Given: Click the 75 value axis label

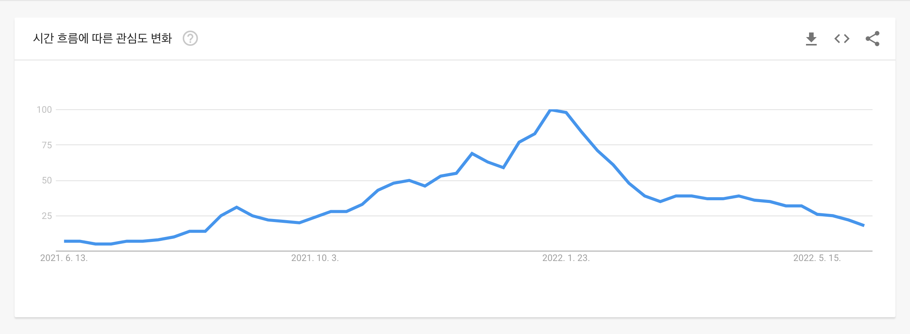Looking at the screenshot, I should coord(47,145).
